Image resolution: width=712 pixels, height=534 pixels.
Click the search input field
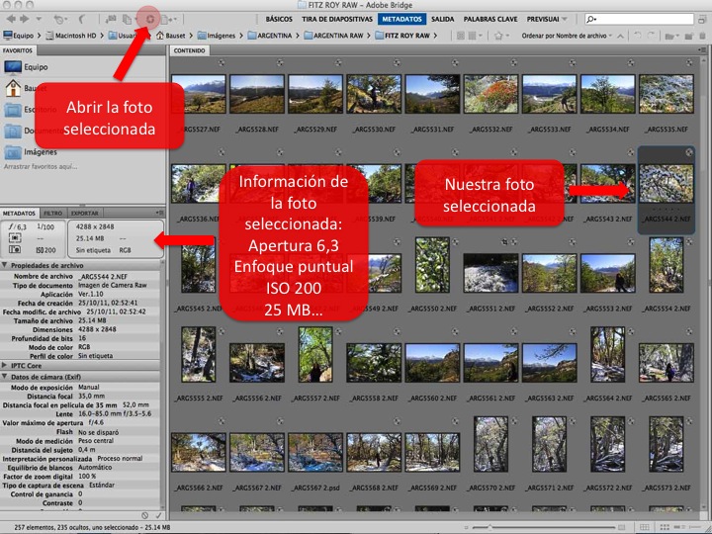648,19
